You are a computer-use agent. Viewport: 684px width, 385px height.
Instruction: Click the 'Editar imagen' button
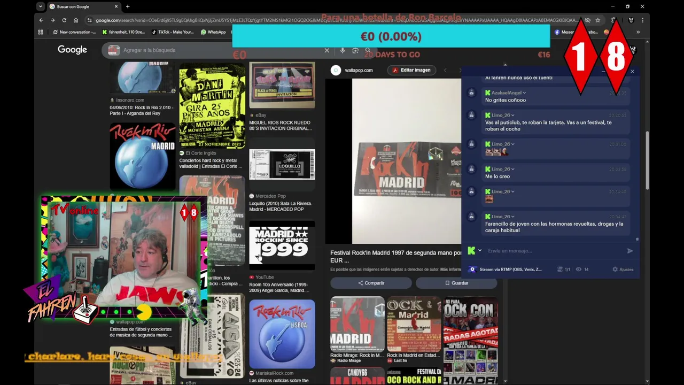pyautogui.click(x=411, y=70)
